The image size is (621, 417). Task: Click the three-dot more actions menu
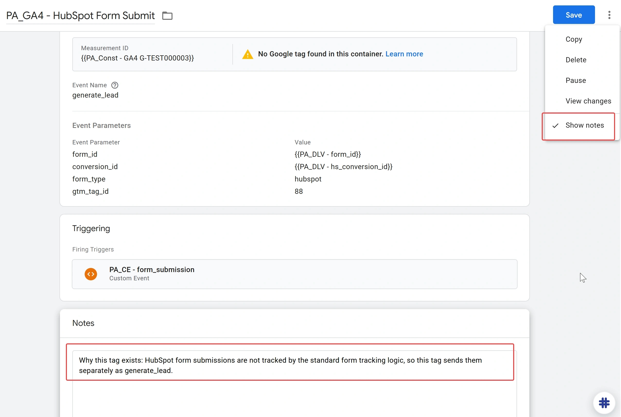(609, 15)
